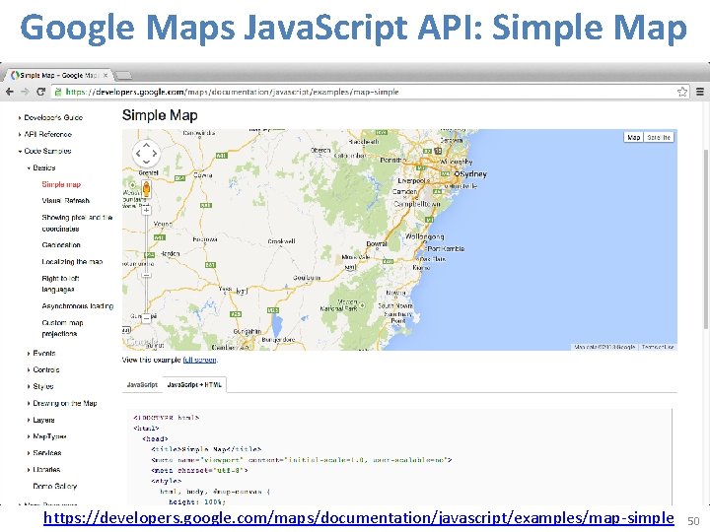Expand the API Reference section

(x=45, y=134)
